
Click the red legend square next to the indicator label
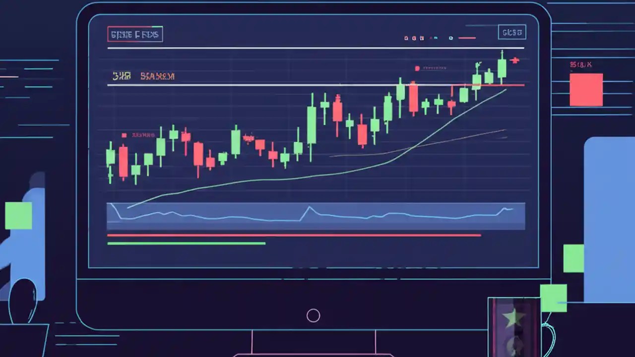[x=418, y=68]
